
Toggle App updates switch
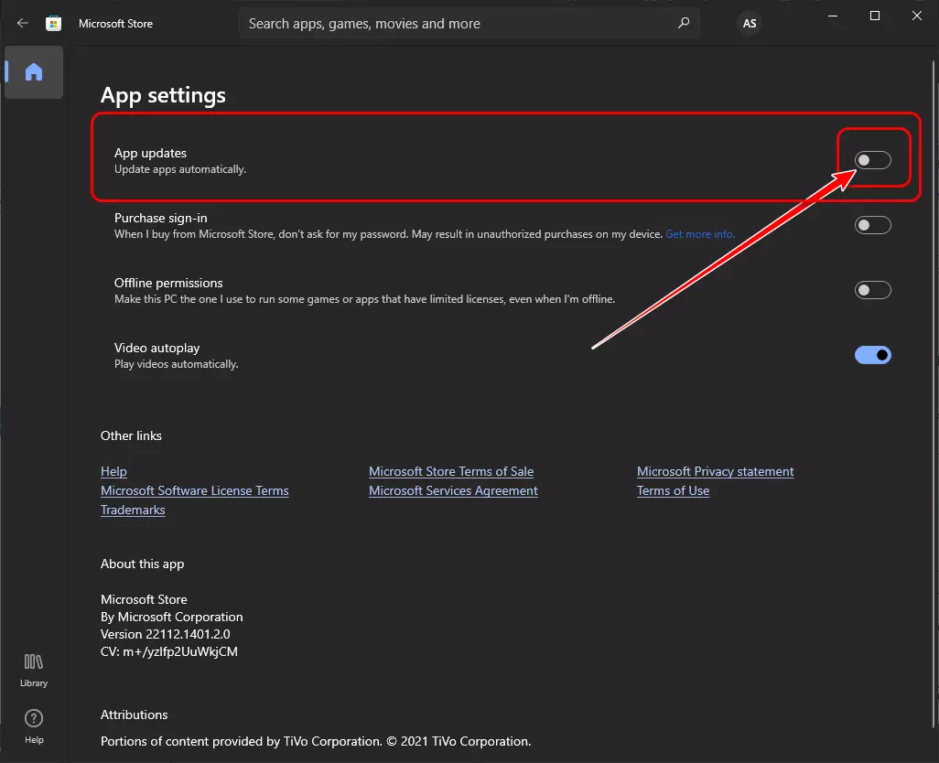(872, 160)
